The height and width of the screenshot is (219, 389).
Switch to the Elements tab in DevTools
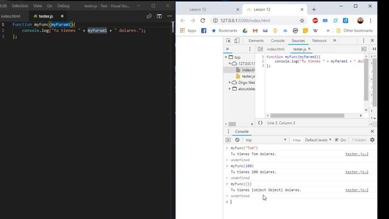click(x=256, y=41)
